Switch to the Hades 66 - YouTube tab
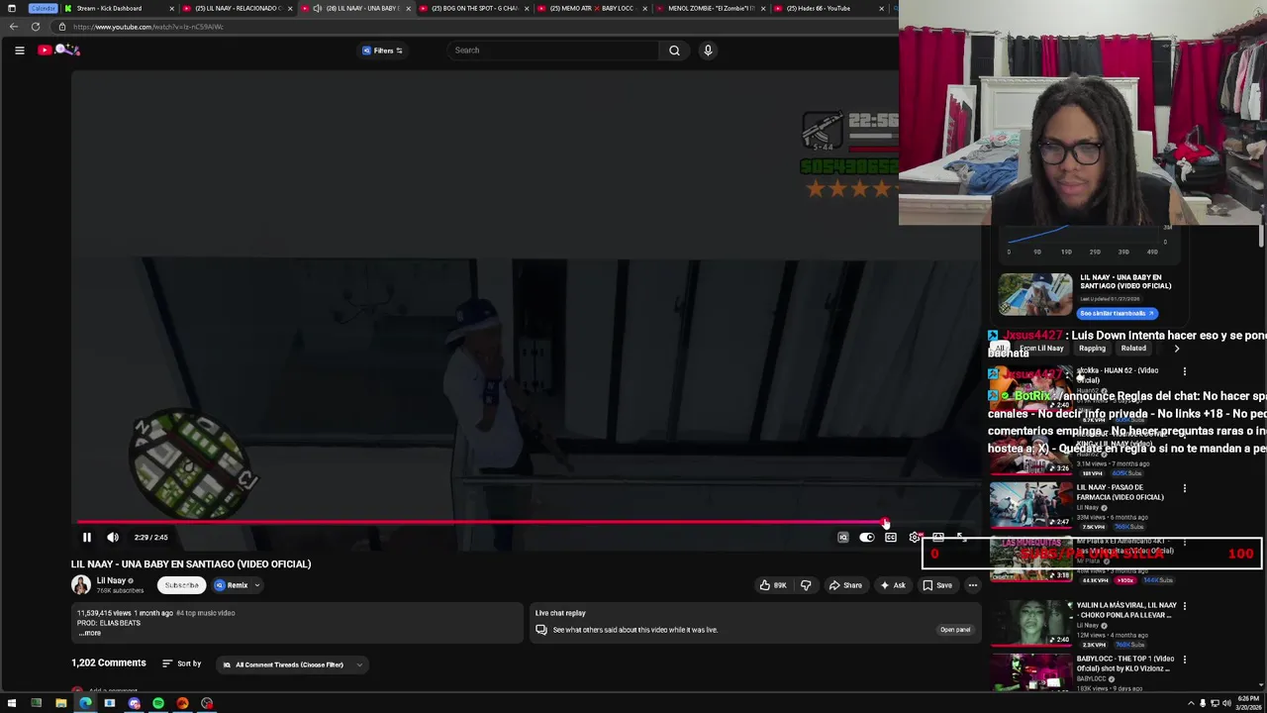This screenshot has height=713, width=1267. [828, 8]
